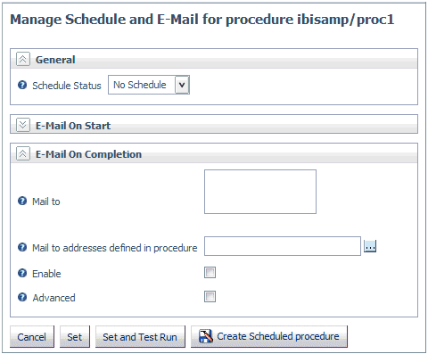This screenshot has width=428, height=354.
Task: Click inside the Mail to text area
Action: coord(260,192)
